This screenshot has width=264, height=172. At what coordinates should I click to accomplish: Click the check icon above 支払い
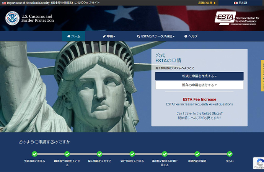[x=230, y=154]
